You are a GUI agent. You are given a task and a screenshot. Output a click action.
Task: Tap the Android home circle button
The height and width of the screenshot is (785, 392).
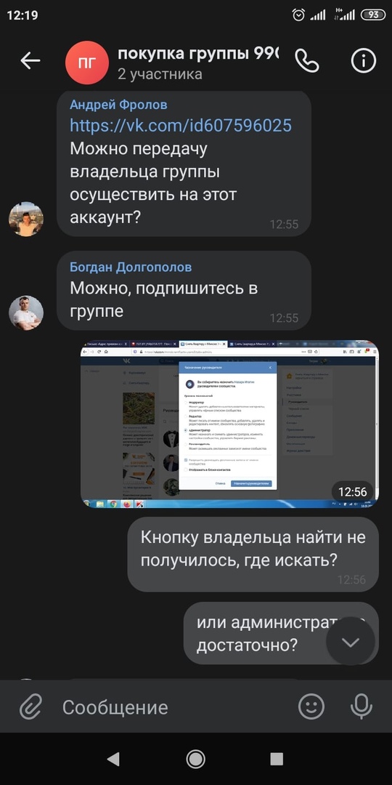195,759
